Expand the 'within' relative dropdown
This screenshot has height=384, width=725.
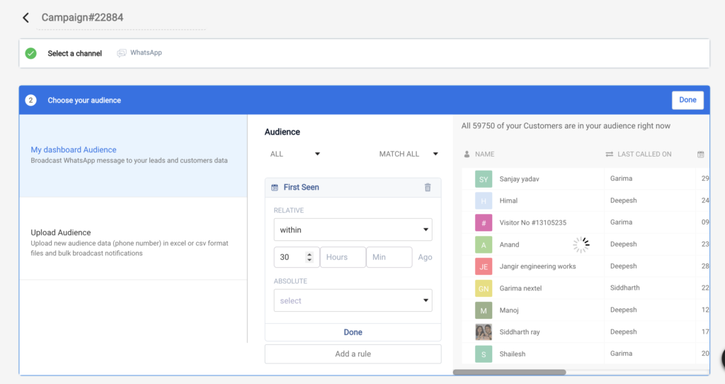[353, 230]
